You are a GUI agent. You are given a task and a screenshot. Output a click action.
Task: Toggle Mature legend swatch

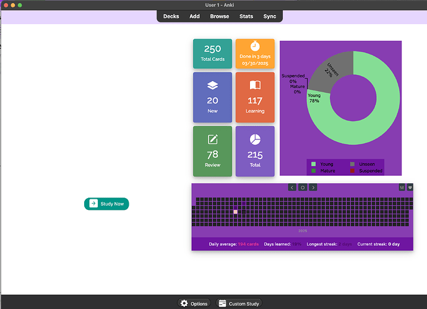tap(313, 171)
